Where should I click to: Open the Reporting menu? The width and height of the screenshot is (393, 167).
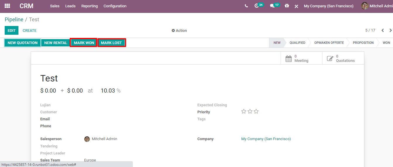pos(90,6)
